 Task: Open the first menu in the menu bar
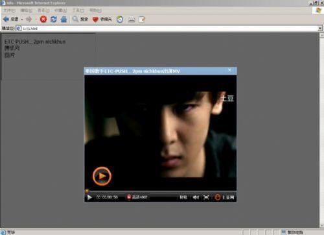tap(9, 10)
